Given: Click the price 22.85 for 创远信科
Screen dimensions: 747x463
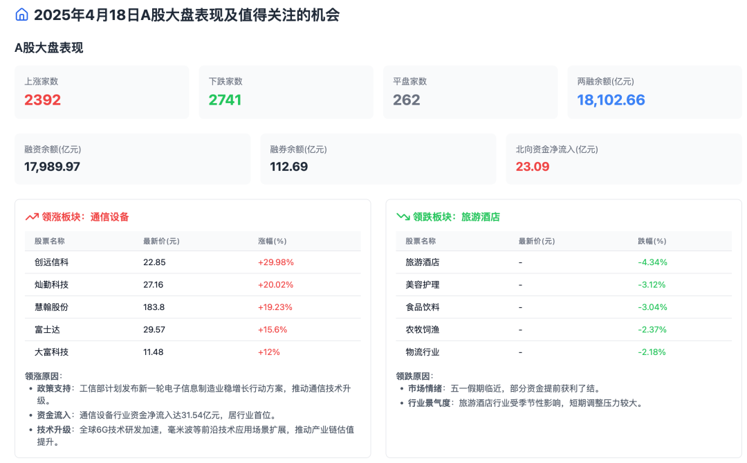Looking at the screenshot, I should pyautogui.click(x=154, y=262).
